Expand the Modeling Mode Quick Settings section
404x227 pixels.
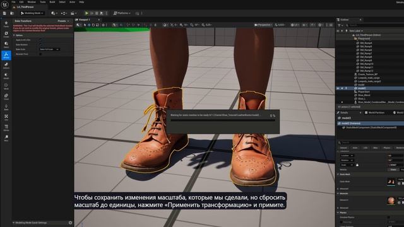13,223
